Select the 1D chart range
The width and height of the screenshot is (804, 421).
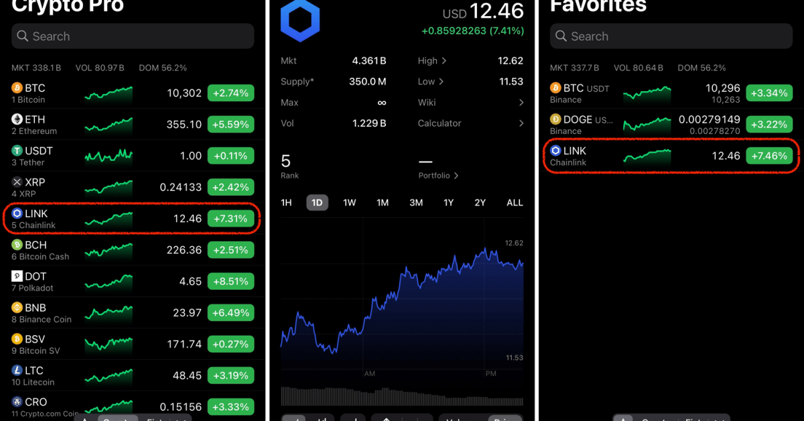pyautogui.click(x=318, y=202)
